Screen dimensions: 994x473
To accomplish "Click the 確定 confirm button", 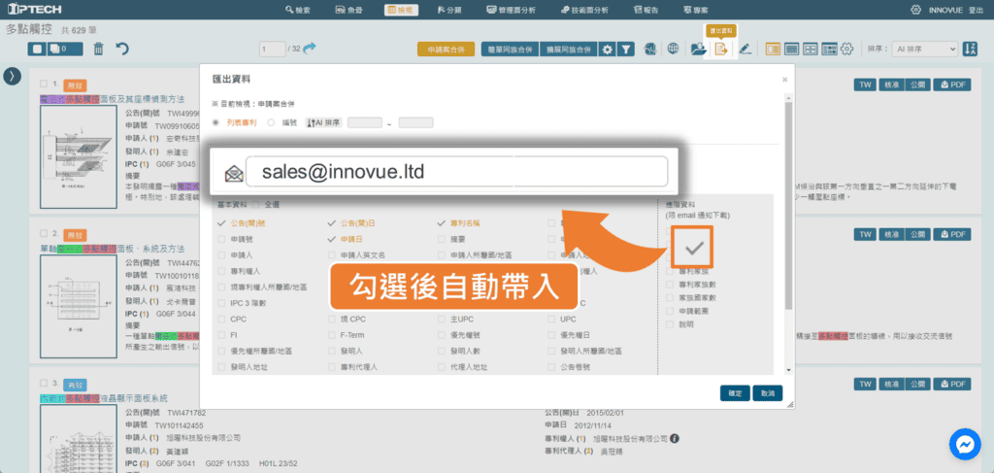I will click(735, 393).
